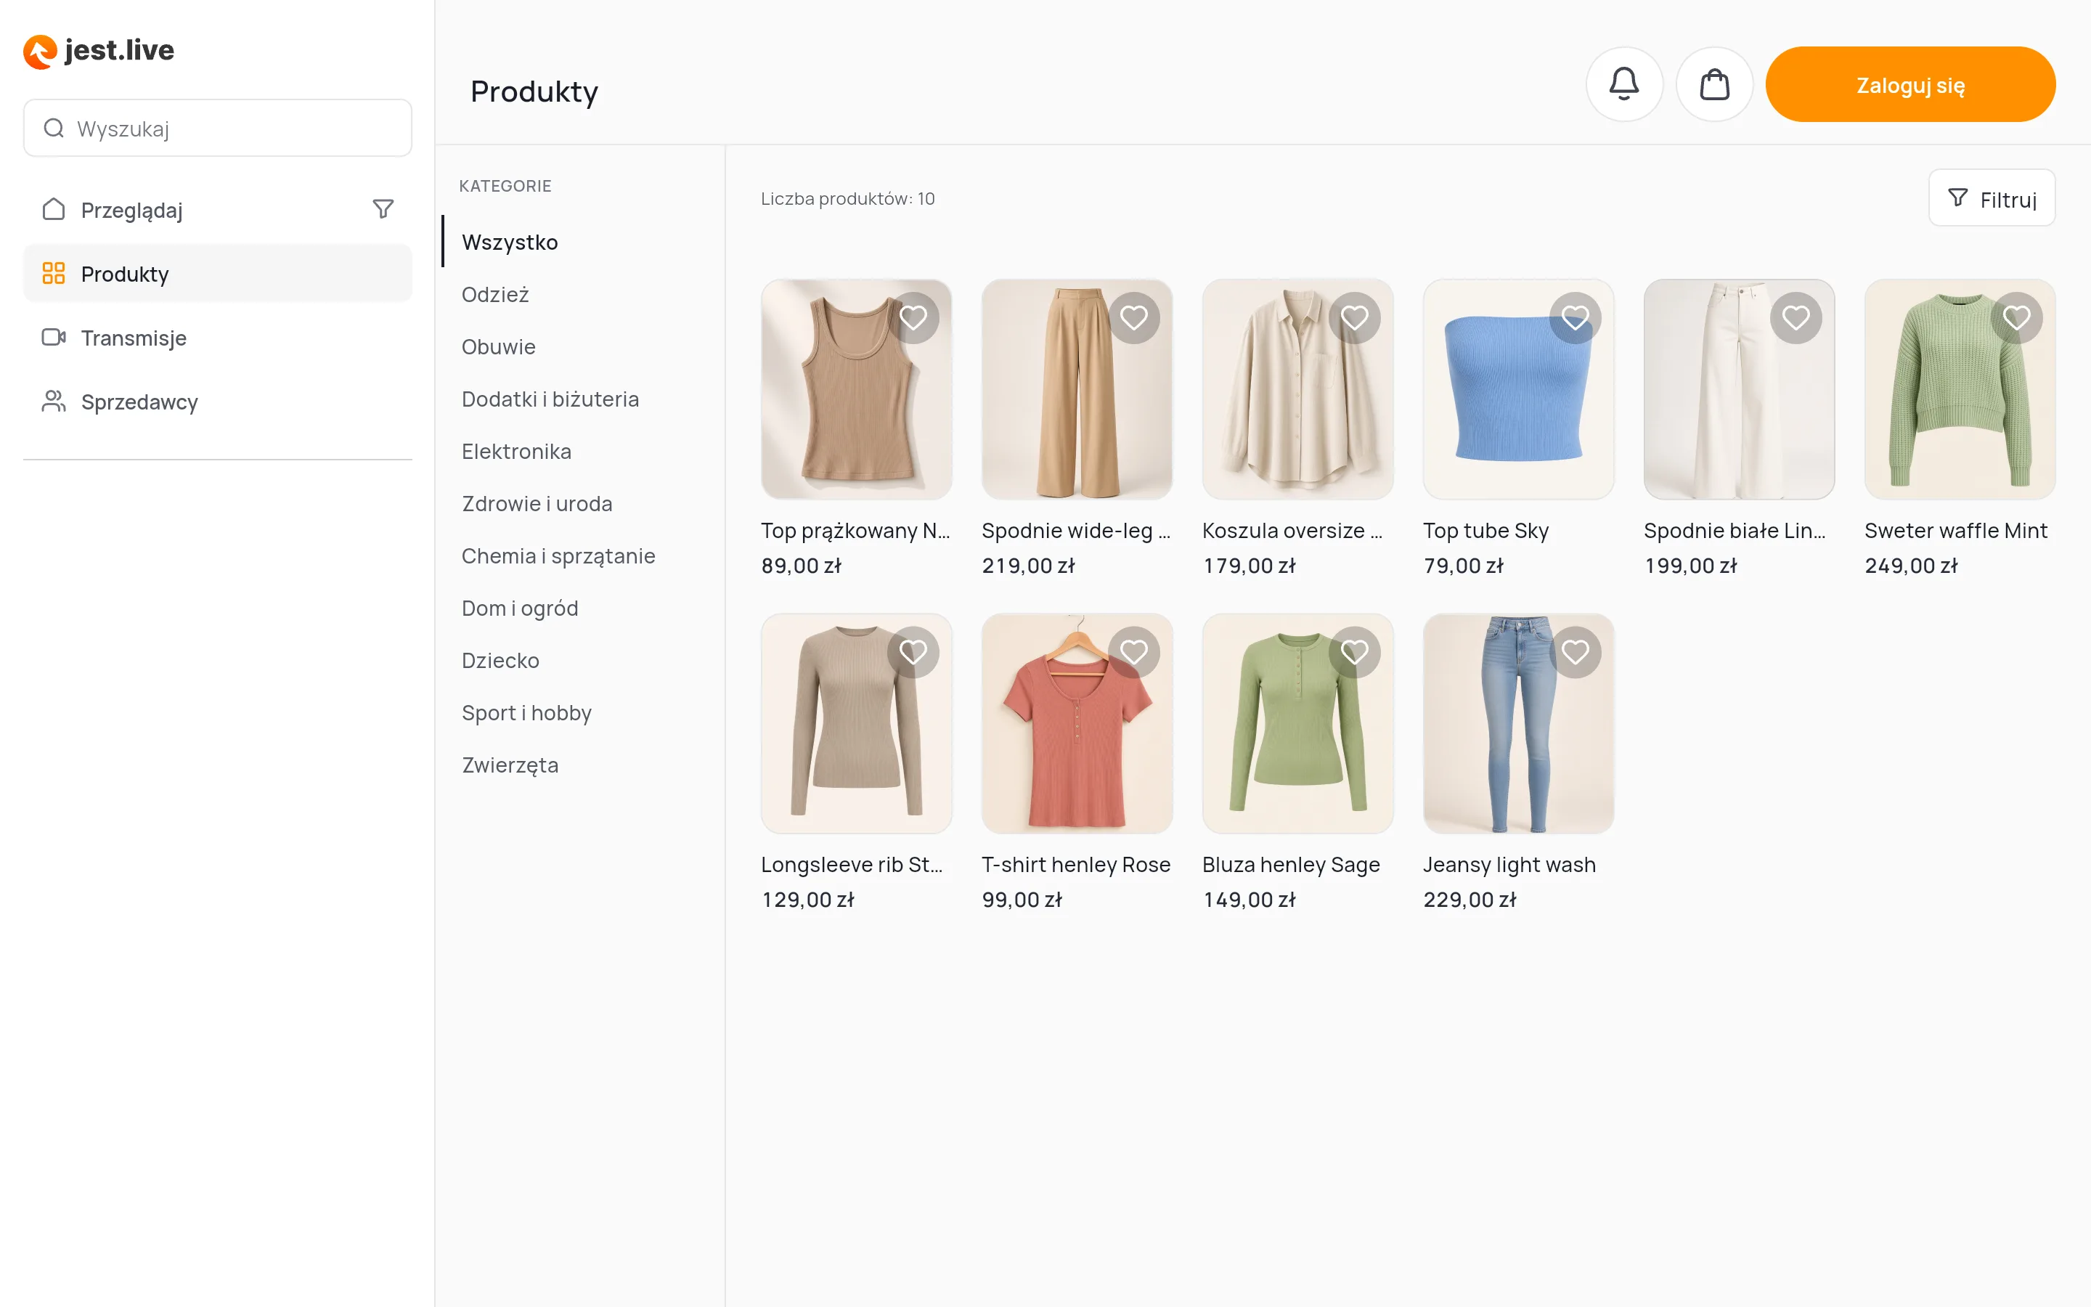2091x1307 pixels.
Task: Click the 129,00 zł price text
Action: (x=808, y=900)
